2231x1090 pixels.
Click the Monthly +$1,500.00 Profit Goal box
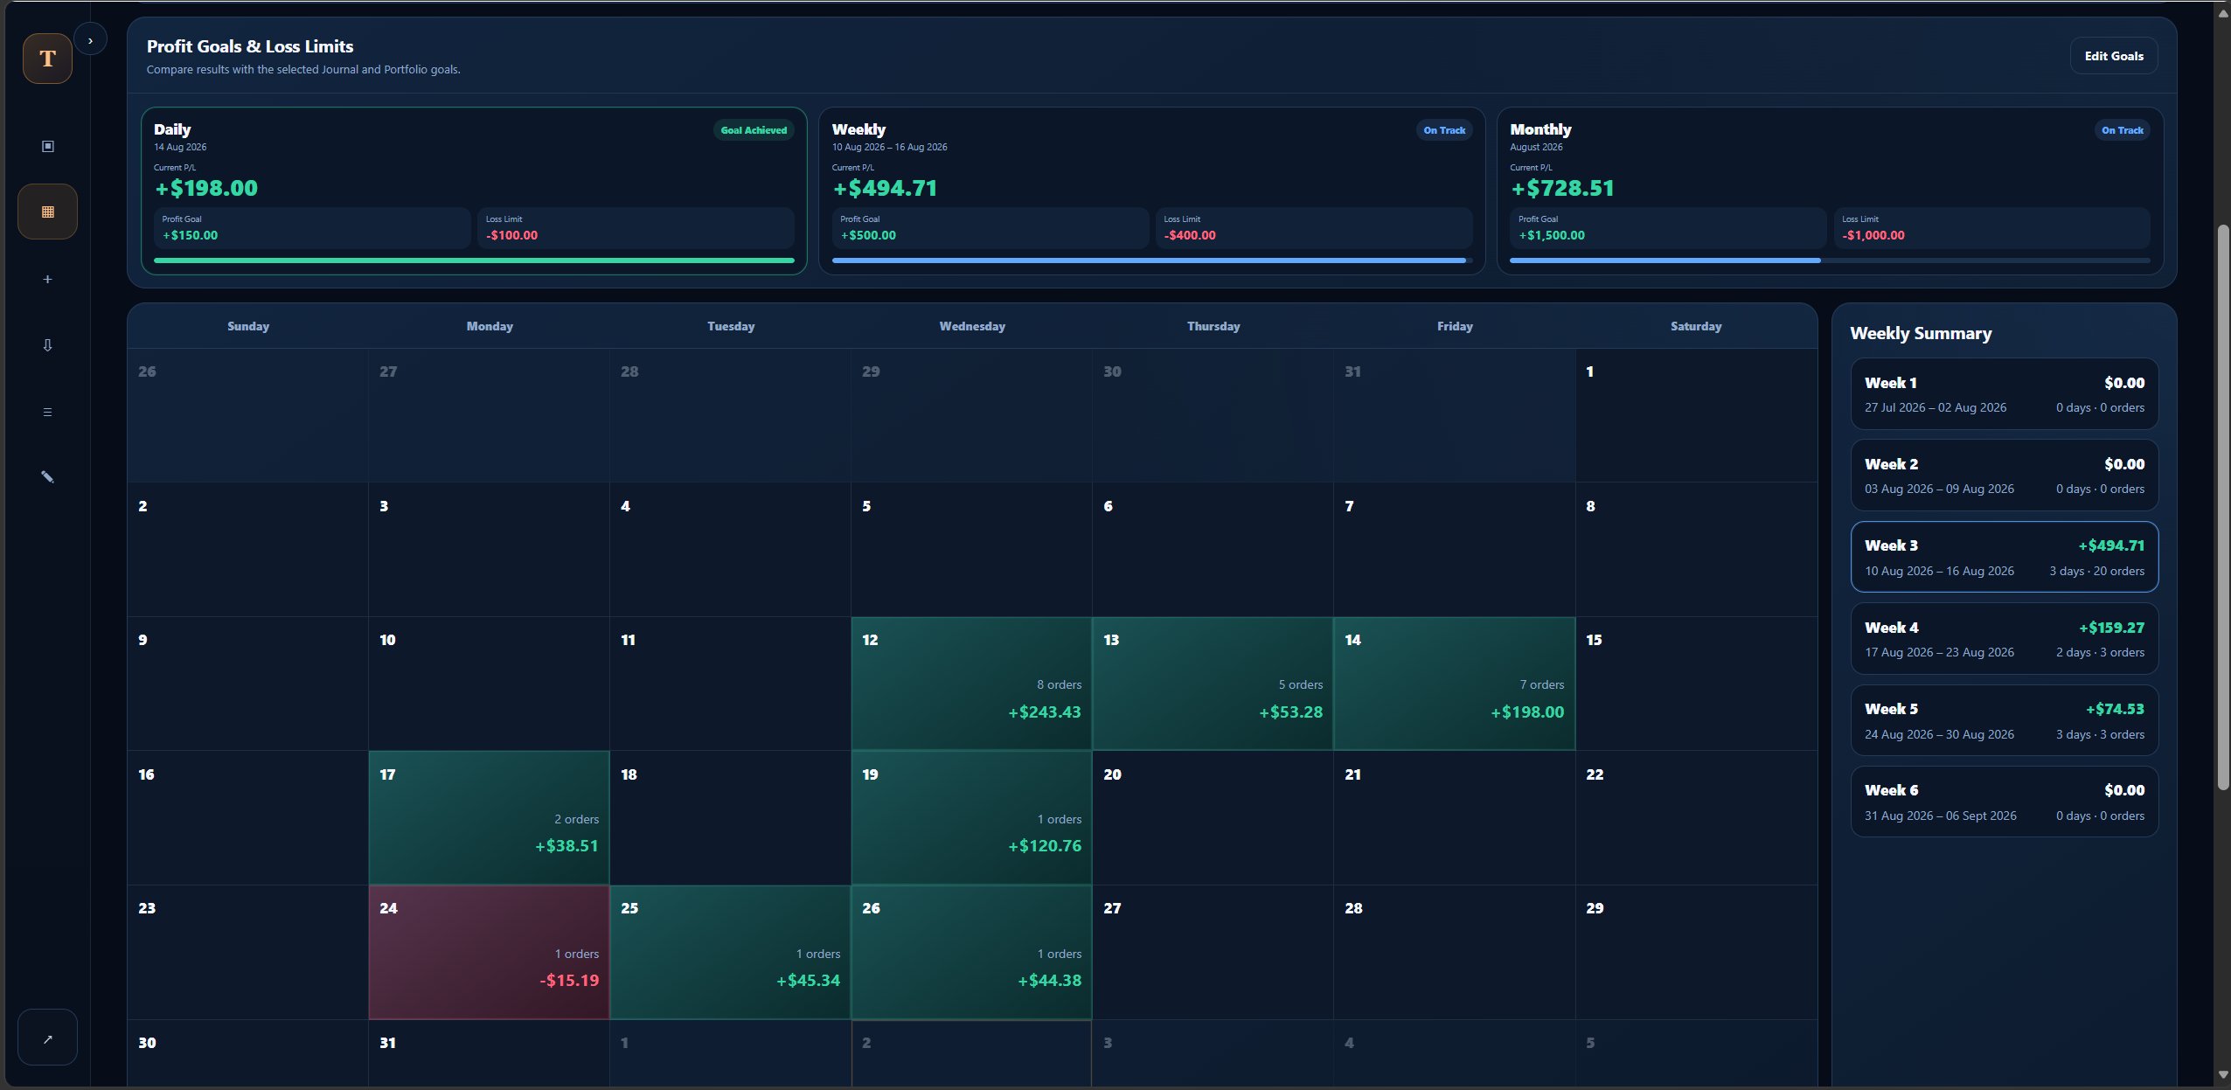click(x=1668, y=228)
